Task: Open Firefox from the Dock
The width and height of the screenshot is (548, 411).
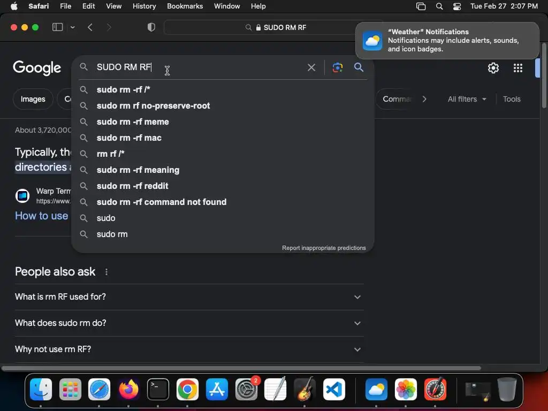Action: pyautogui.click(x=128, y=390)
